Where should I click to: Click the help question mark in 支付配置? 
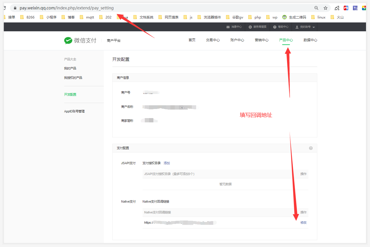[x=311, y=148]
